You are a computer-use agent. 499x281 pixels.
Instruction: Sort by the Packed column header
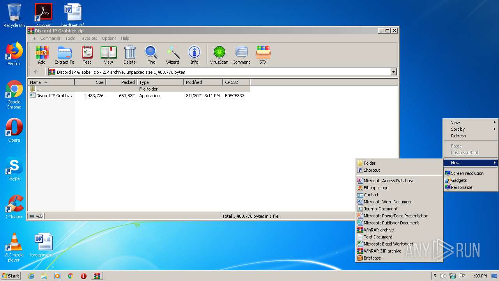[121, 82]
